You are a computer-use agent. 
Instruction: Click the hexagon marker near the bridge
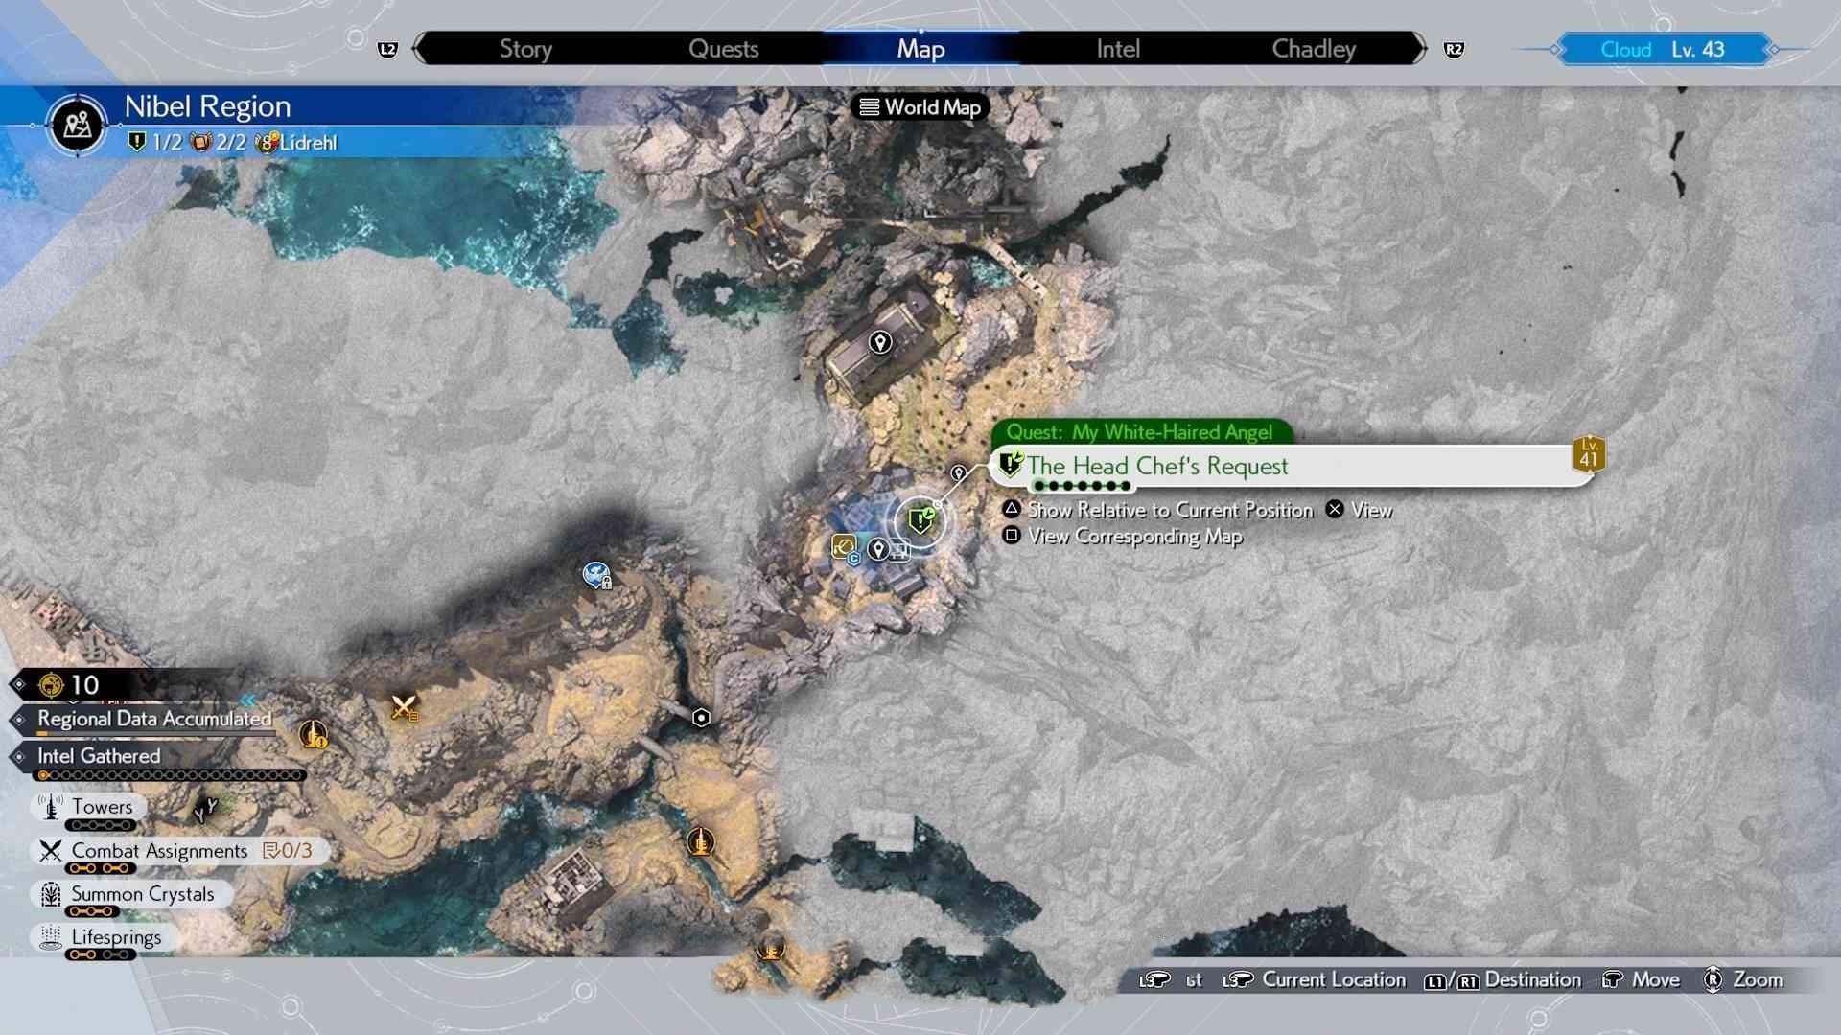click(701, 718)
